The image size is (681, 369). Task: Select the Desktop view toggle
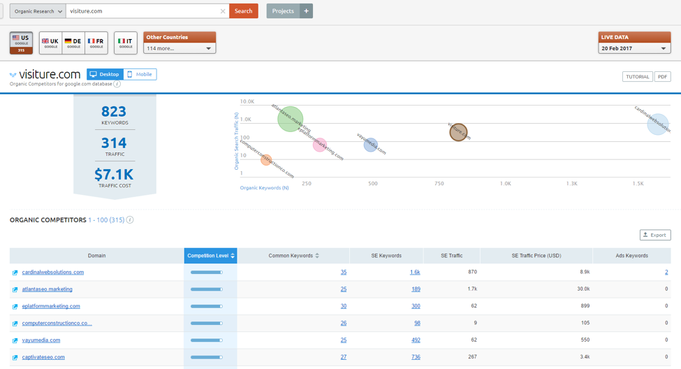105,74
